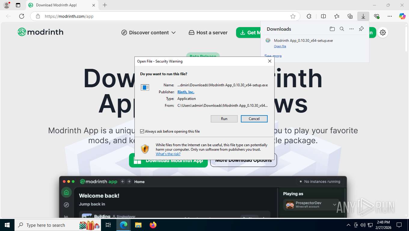The image size is (409, 231).
Task: Expand ProspectorDev account dropdown in preview
Action: pos(334,205)
